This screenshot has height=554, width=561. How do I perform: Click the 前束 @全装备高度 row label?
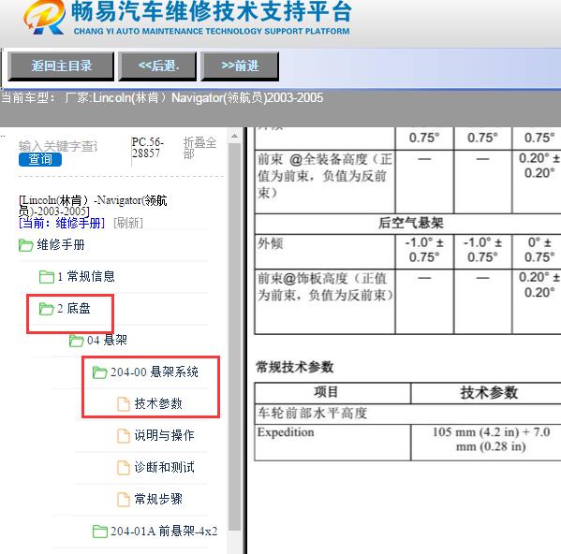click(x=324, y=176)
